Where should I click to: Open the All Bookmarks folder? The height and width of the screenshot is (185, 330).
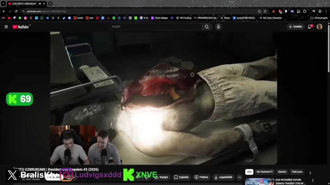point(319,18)
